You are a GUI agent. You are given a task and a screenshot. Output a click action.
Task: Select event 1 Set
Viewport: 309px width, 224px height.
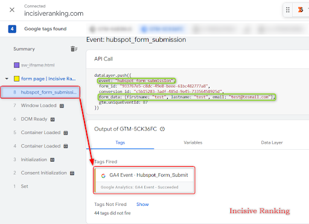tap(24, 186)
